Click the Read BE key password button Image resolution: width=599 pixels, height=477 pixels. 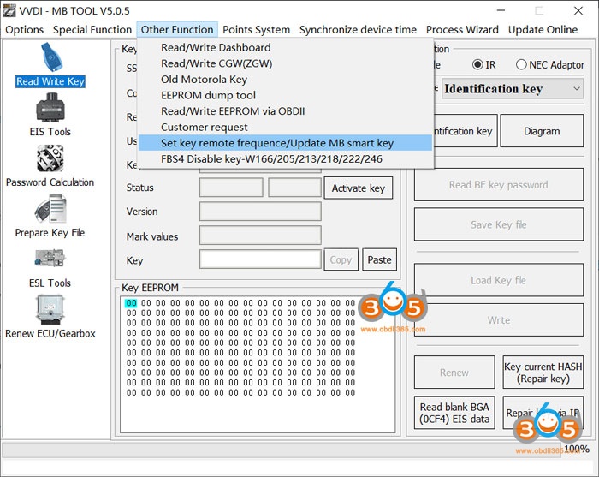tap(499, 185)
